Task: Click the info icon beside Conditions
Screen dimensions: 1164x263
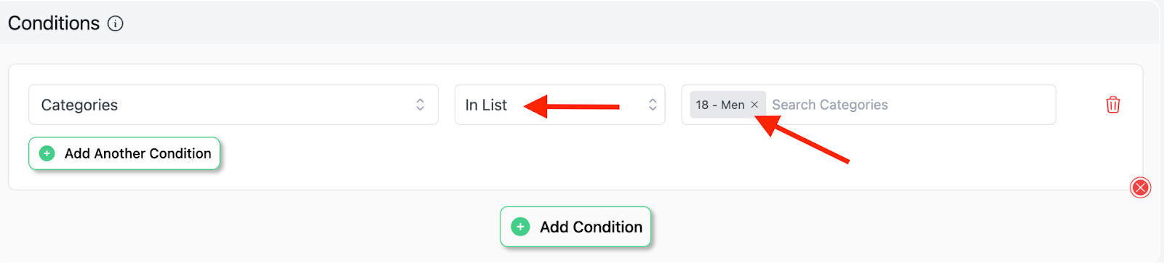Action: [116, 23]
